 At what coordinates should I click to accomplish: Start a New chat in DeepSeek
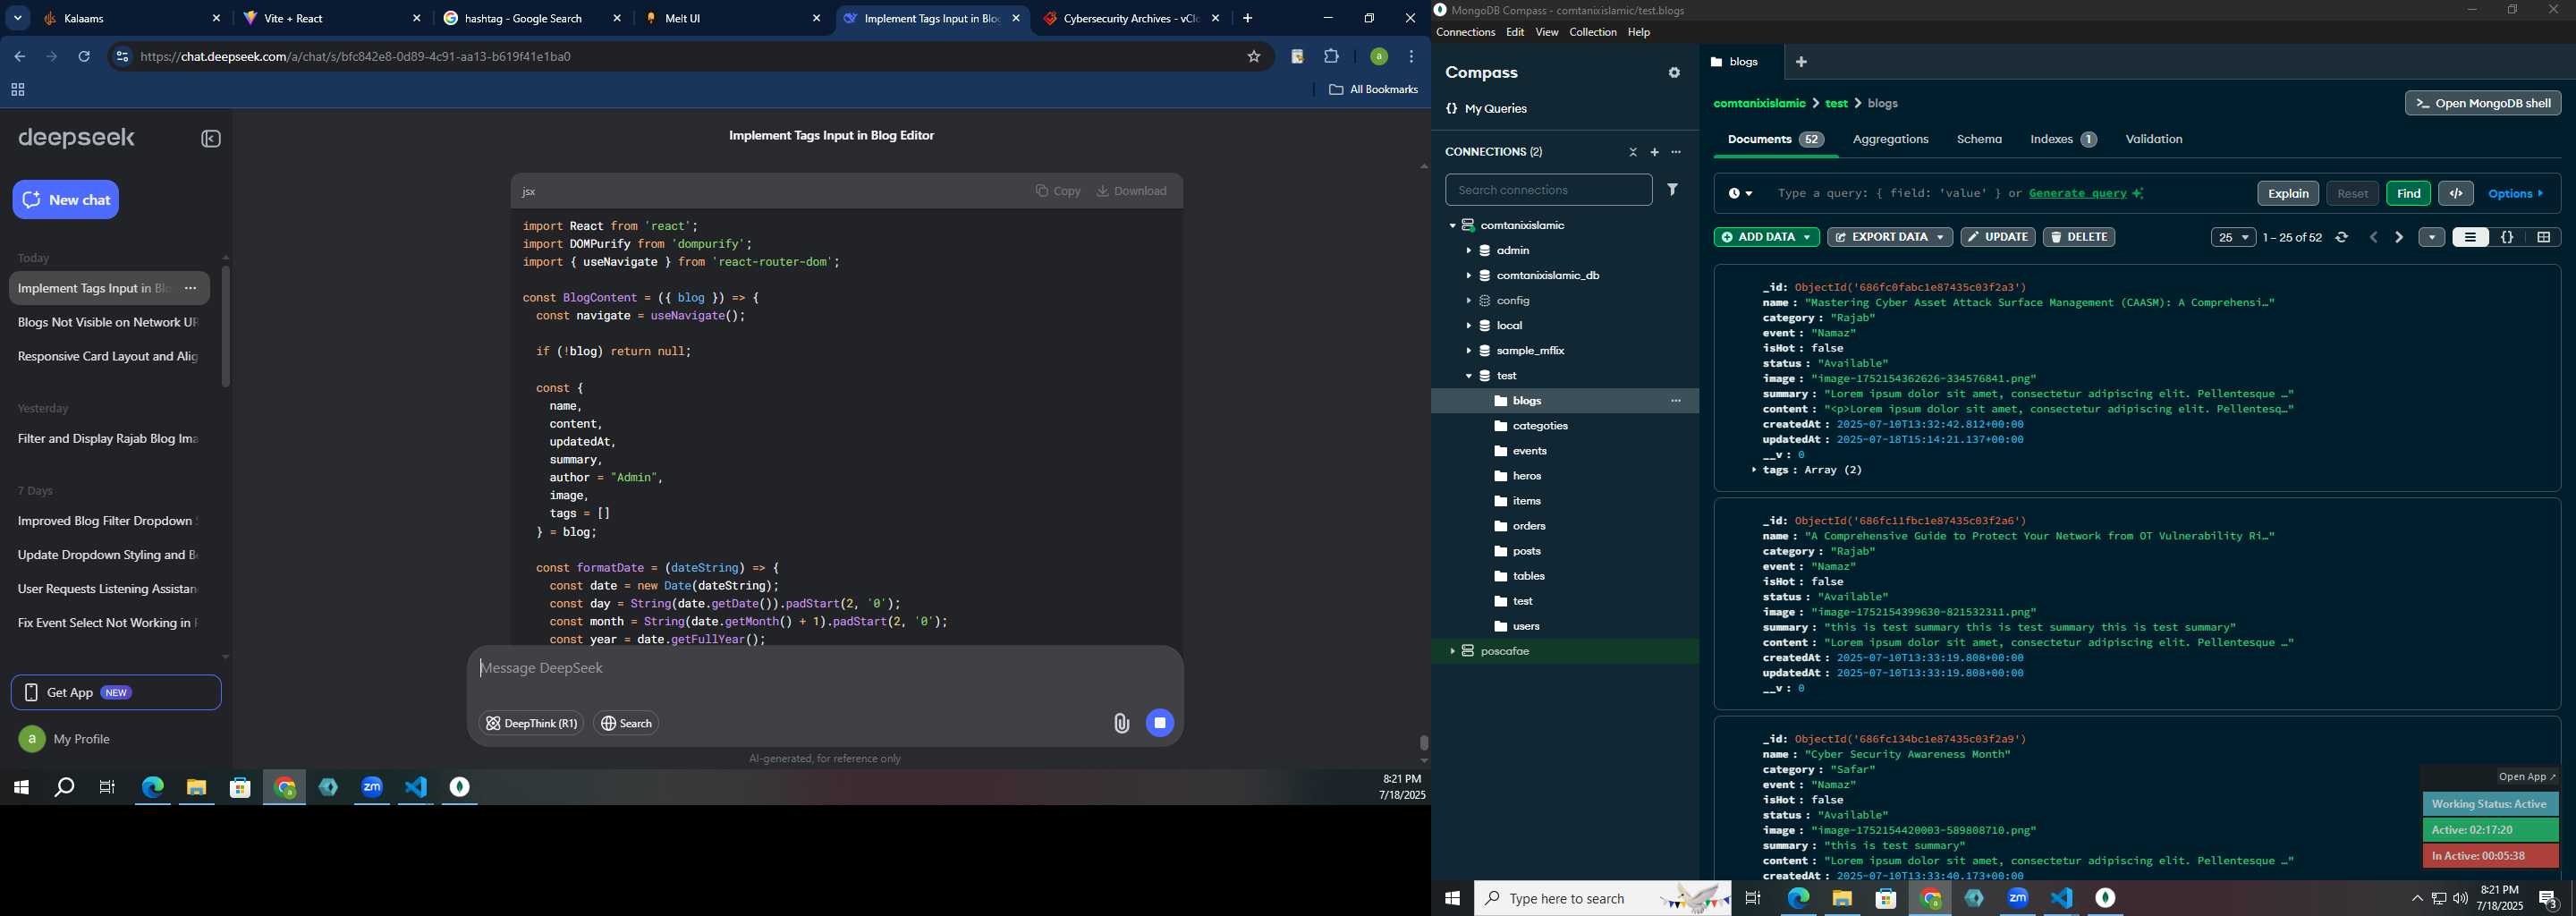pos(66,200)
